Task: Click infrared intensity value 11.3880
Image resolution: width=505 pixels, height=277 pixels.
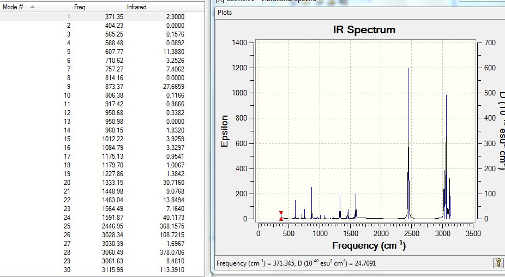Action: click(173, 52)
